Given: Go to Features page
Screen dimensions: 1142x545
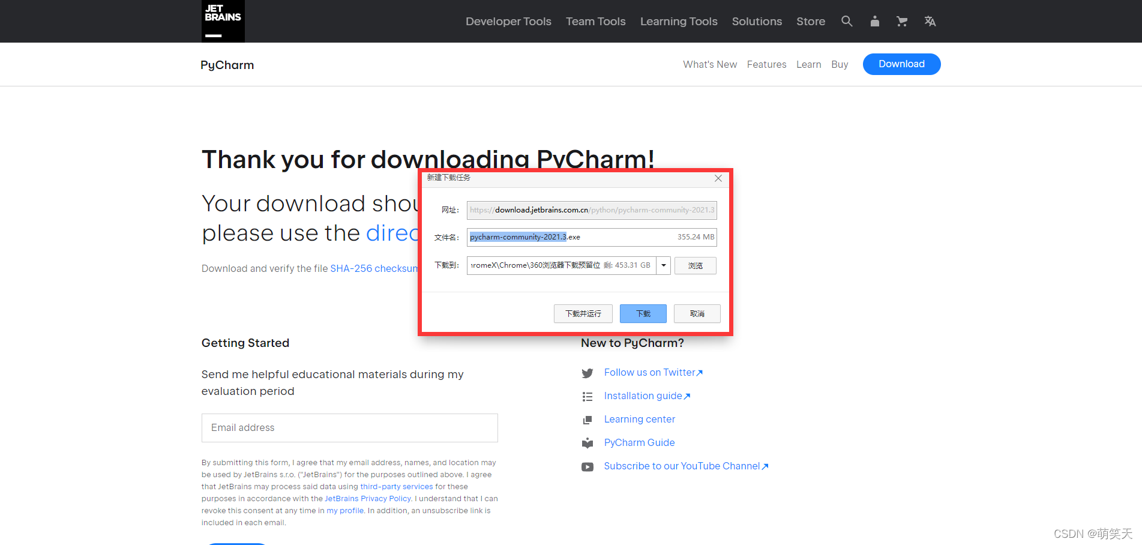Looking at the screenshot, I should pos(766,64).
